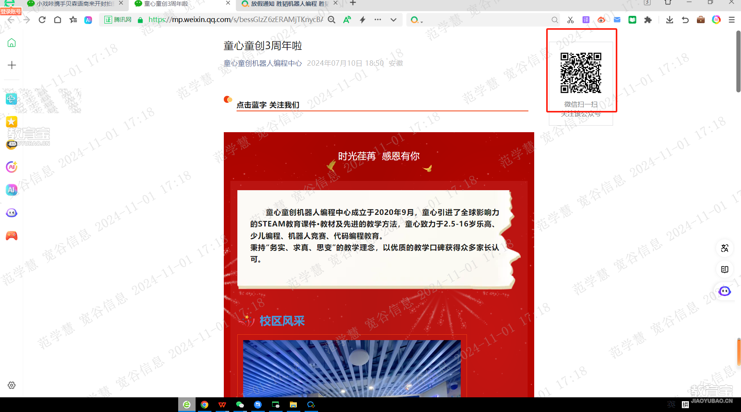Click the publish date 2024年07月10日 18:50
Image resolution: width=741 pixels, height=412 pixels.
pyautogui.click(x=345, y=63)
